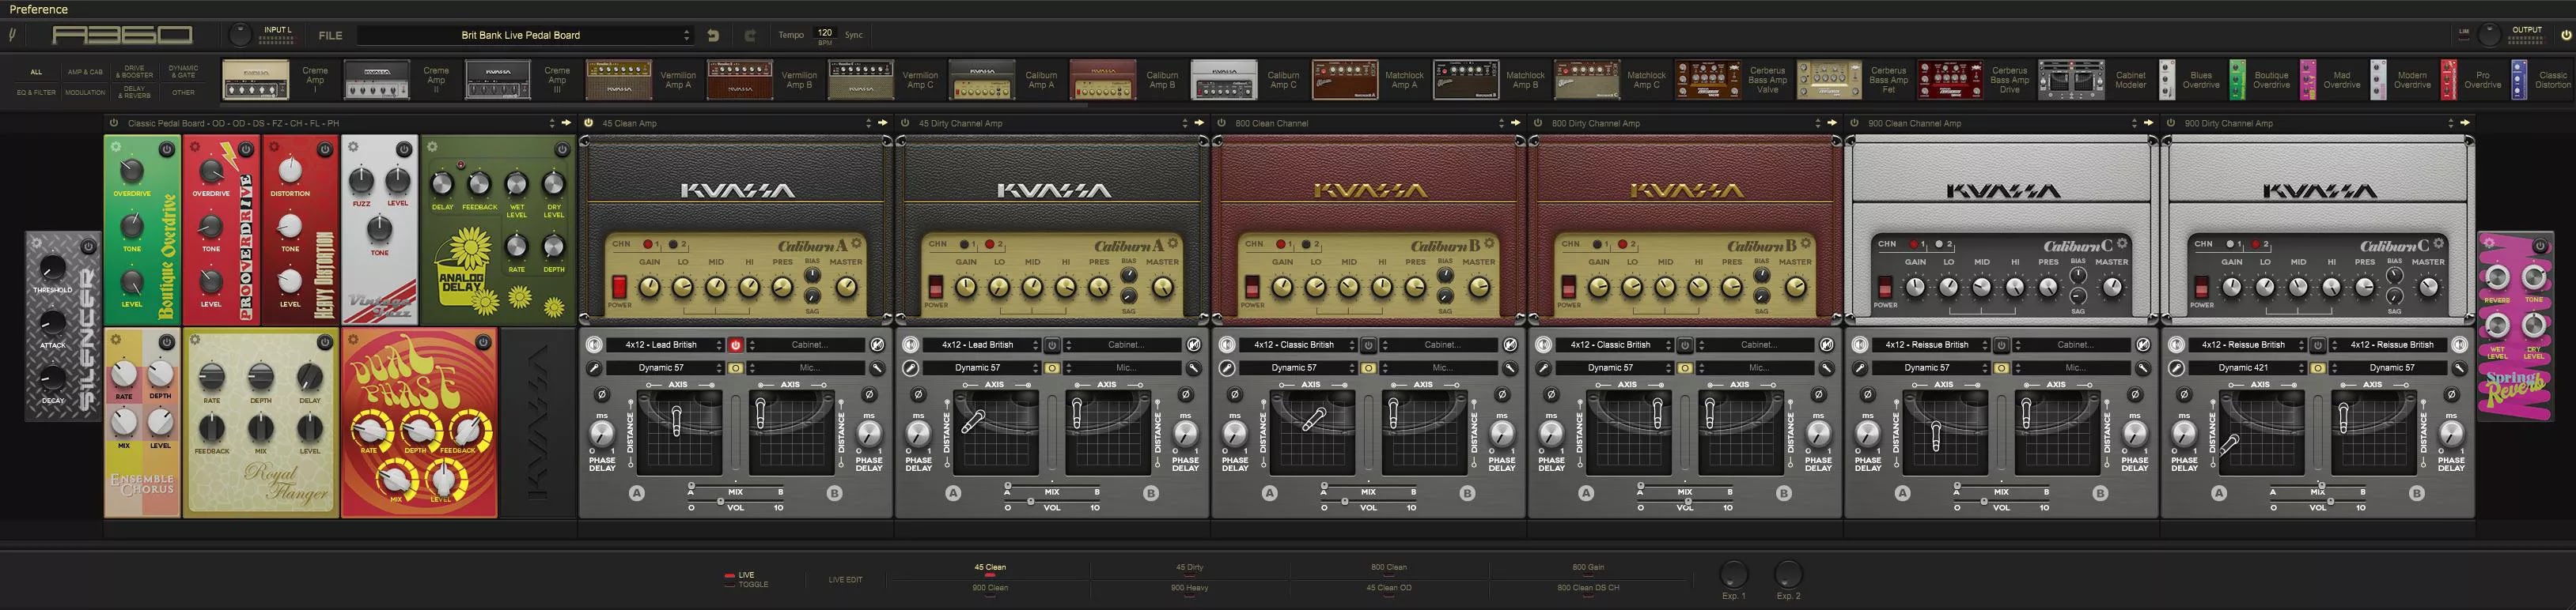
Task: Select the Cabinet Modeler thumbnail in browser
Action: point(2071,80)
